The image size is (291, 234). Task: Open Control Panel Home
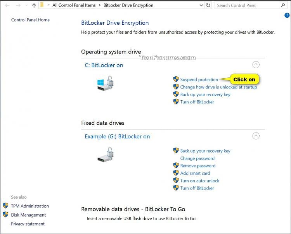30,20
